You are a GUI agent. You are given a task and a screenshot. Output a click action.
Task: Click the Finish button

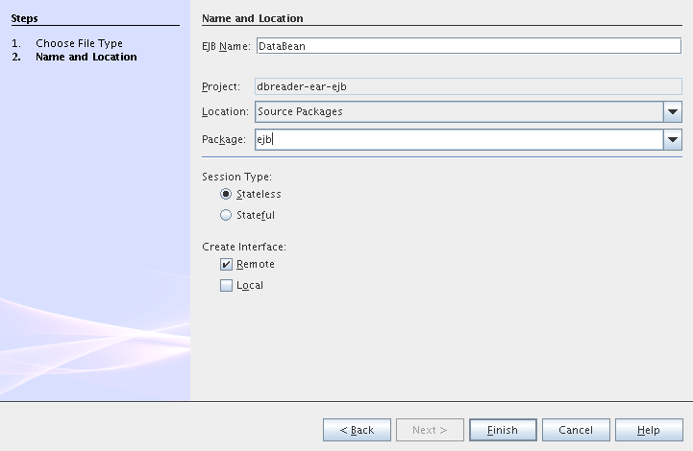(x=503, y=430)
